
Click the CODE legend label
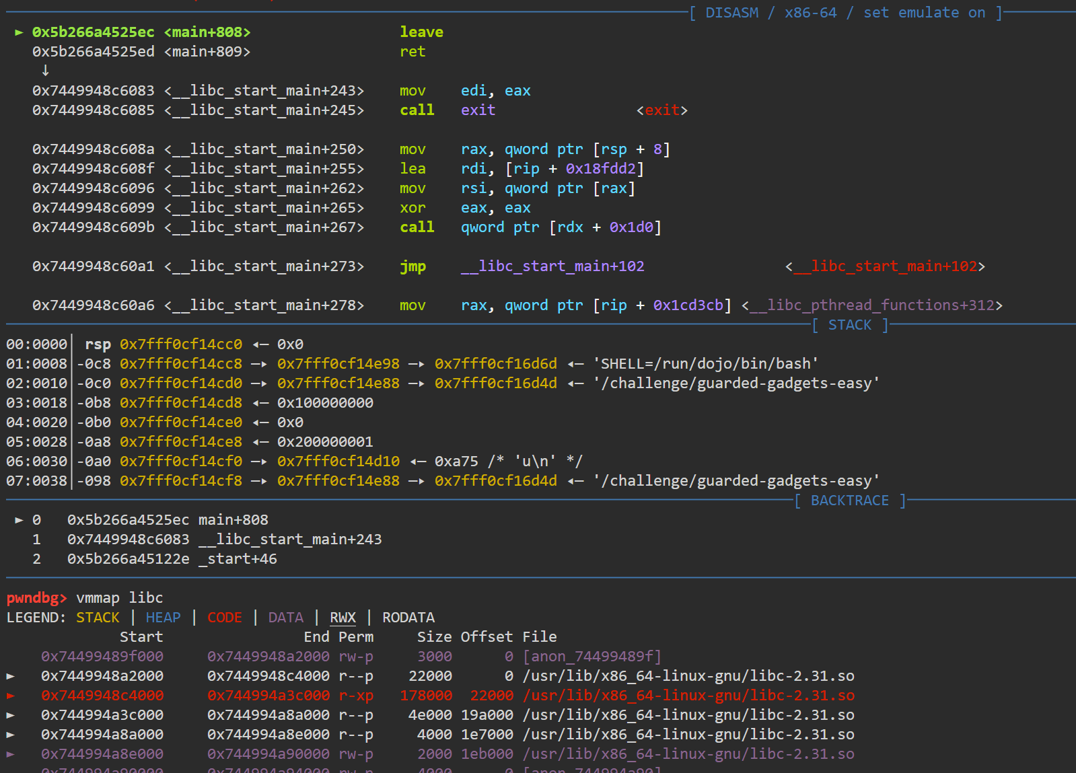[x=225, y=618]
